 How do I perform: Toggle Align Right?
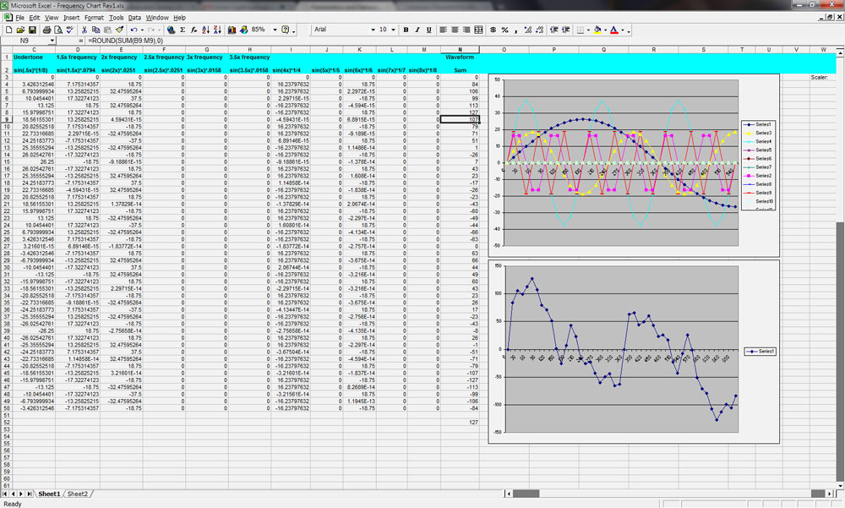[466, 30]
